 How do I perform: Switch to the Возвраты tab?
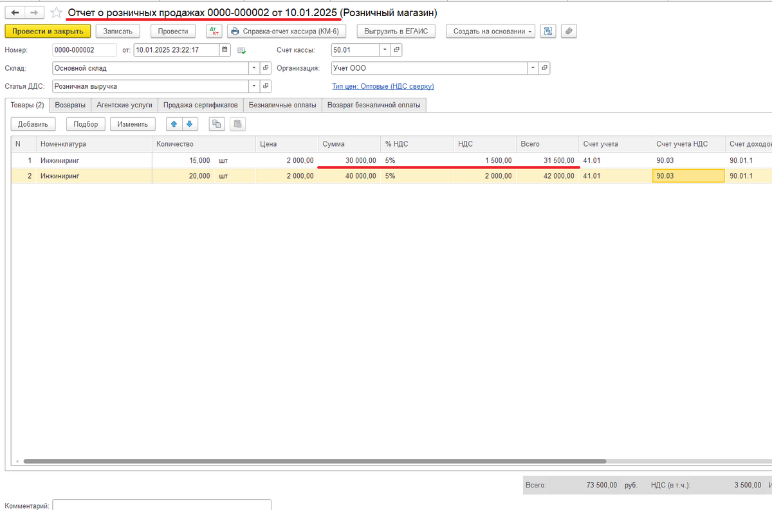(x=70, y=105)
